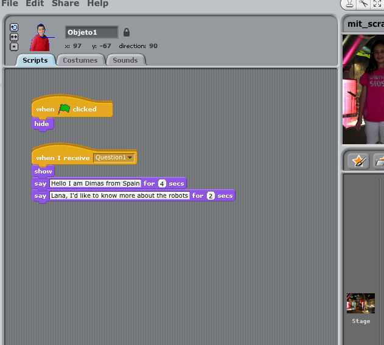Screen dimensions: 384x345
Task: Click 'when I receive' hat block label
Action: 63,158
